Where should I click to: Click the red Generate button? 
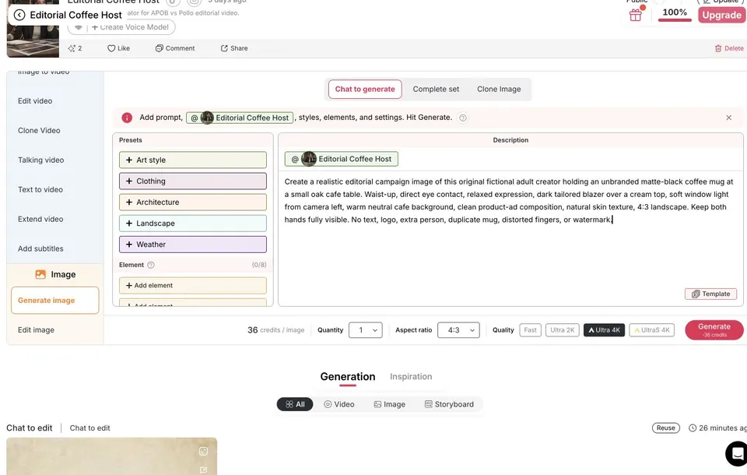point(714,330)
